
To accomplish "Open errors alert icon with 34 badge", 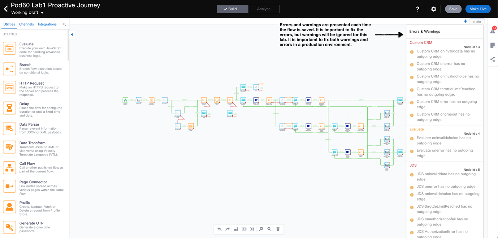I will (493, 30).
